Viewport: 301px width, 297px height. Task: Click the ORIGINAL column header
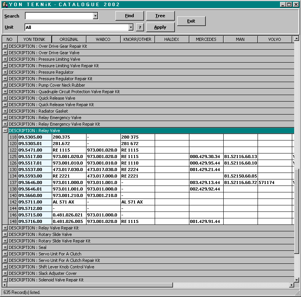(x=69, y=39)
